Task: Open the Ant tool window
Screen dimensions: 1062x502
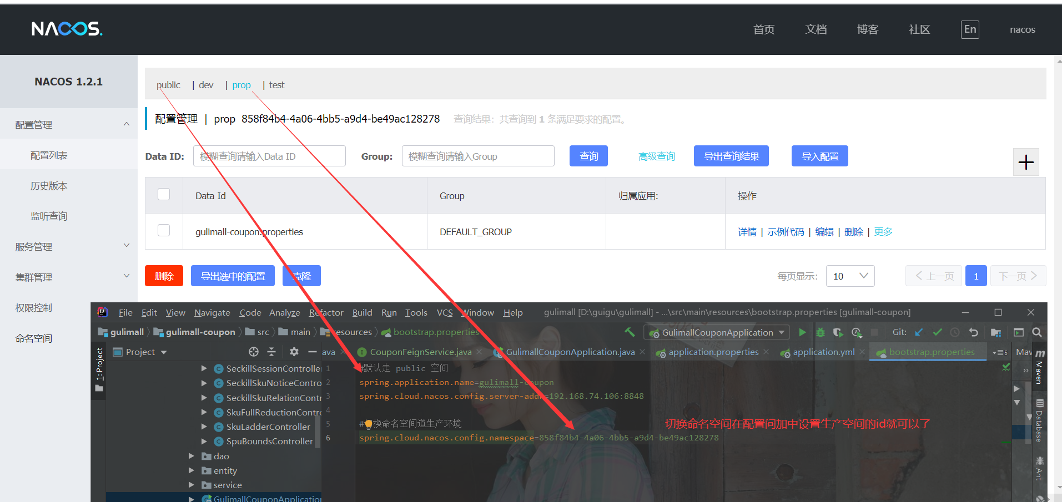Action: tap(1039, 468)
